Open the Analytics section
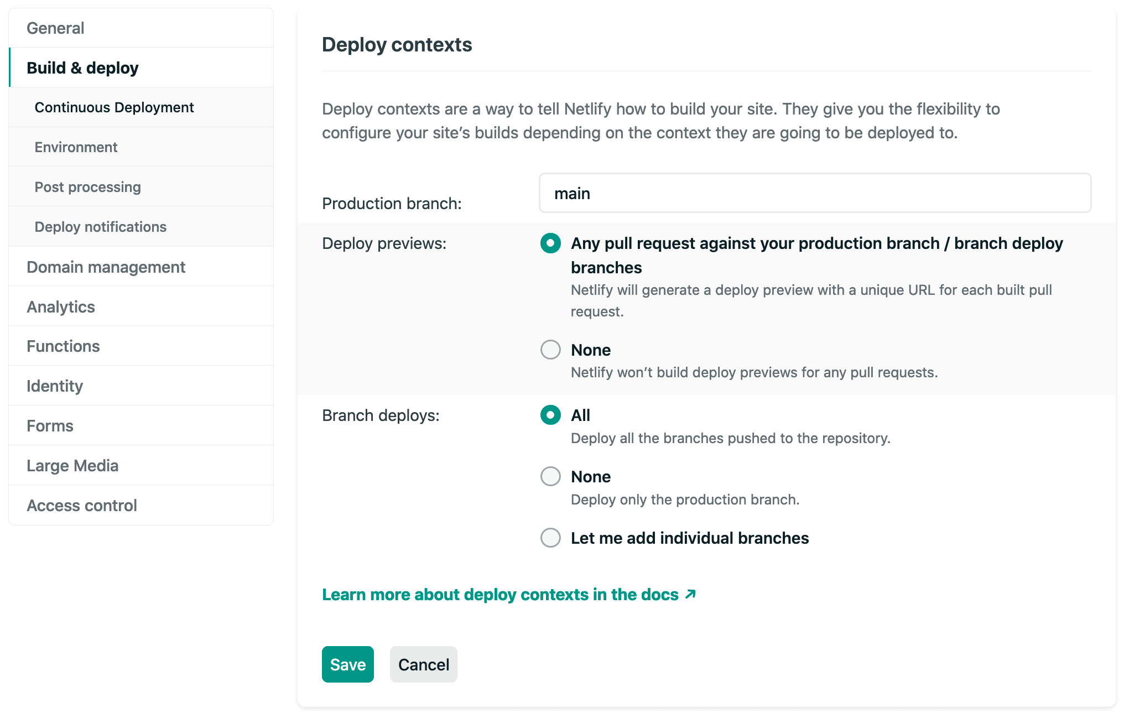Image resolution: width=1124 pixels, height=718 pixels. tap(61, 306)
